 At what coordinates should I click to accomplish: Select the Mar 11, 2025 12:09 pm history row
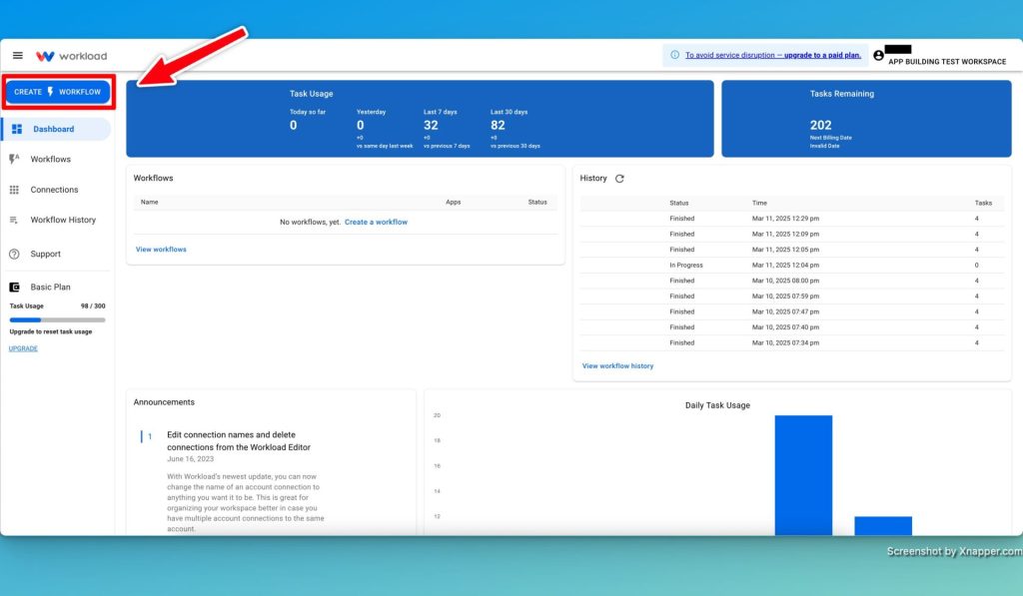792,234
